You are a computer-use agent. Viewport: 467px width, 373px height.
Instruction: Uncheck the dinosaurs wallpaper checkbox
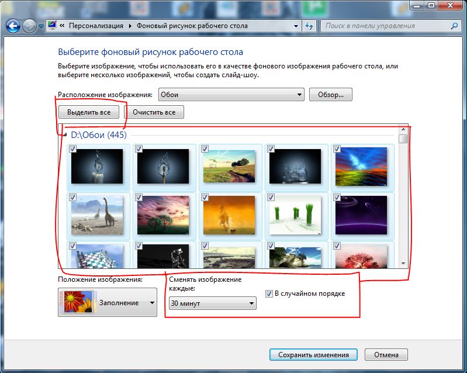pos(72,197)
